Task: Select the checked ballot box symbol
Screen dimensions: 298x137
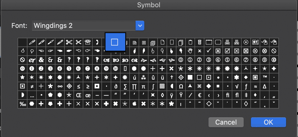Action: pyautogui.click(x=227, y=51)
